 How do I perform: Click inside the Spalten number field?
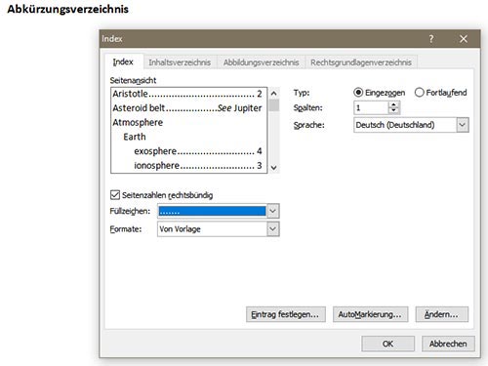(x=371, y=107)
